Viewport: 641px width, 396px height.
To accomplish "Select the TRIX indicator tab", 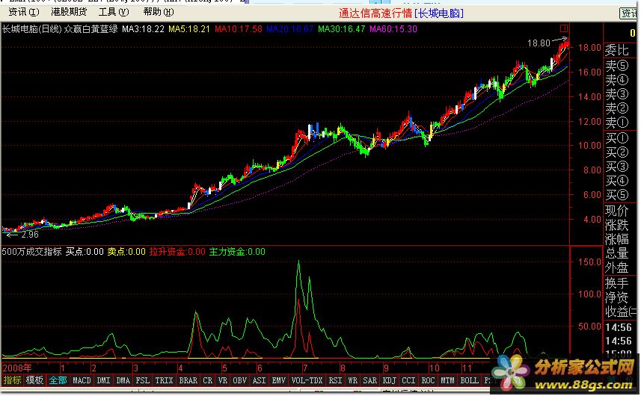I will [x=164, y=380].
